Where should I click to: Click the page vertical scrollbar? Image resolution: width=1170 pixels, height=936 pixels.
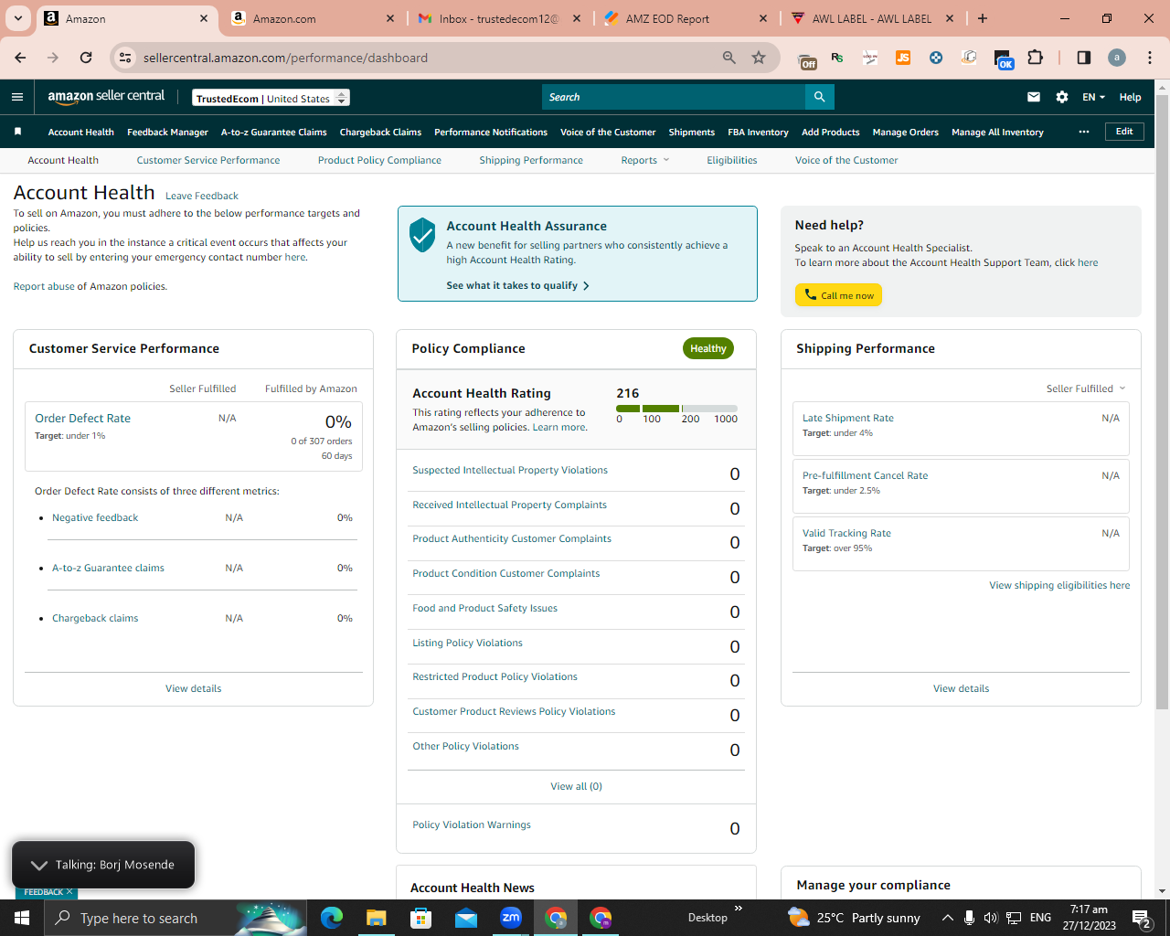[1162, 402]
